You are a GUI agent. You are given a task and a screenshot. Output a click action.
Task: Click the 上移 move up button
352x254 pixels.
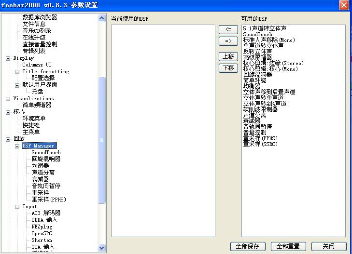[228, 56]
